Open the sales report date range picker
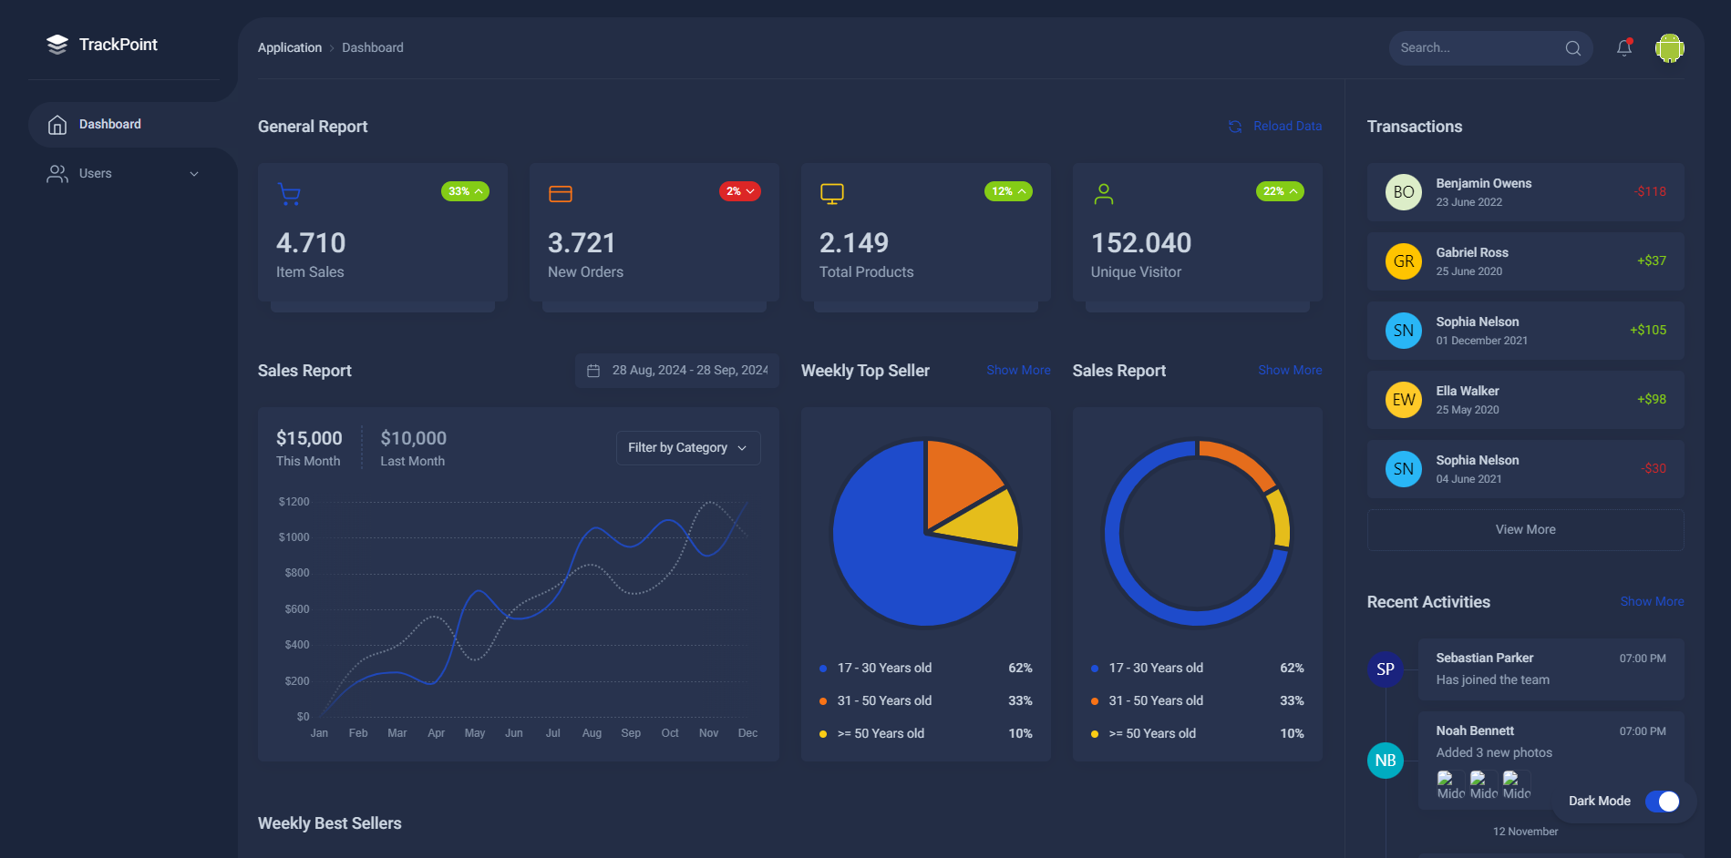 point(677,371)
